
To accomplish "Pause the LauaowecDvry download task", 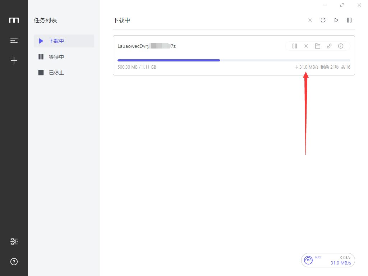I will tap(295, 46).
